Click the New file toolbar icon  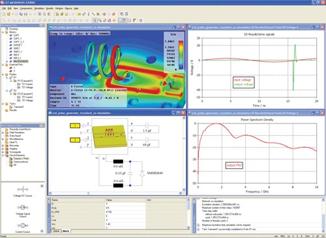4,14
